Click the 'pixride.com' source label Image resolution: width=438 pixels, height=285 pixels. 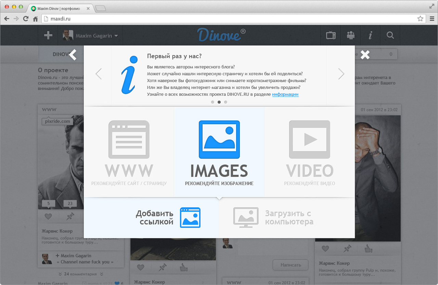point(57,121)
